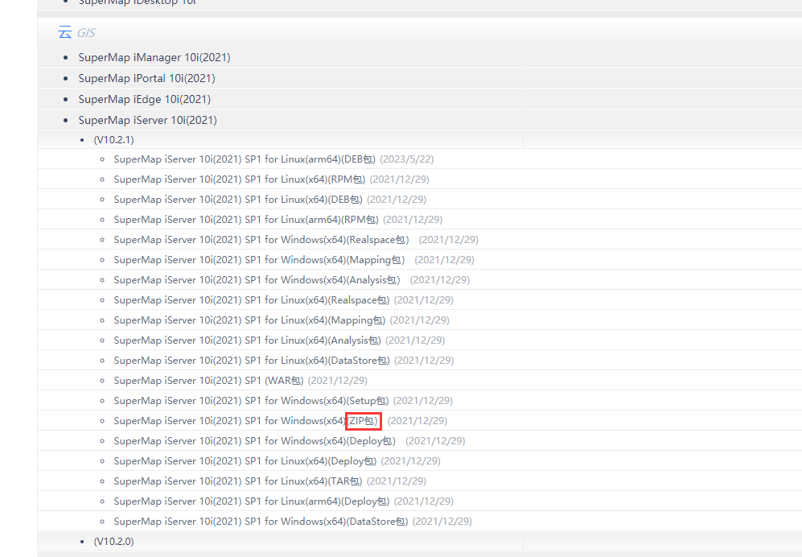
Task: Click the date beside the WAR package
Action: [338, 381]
